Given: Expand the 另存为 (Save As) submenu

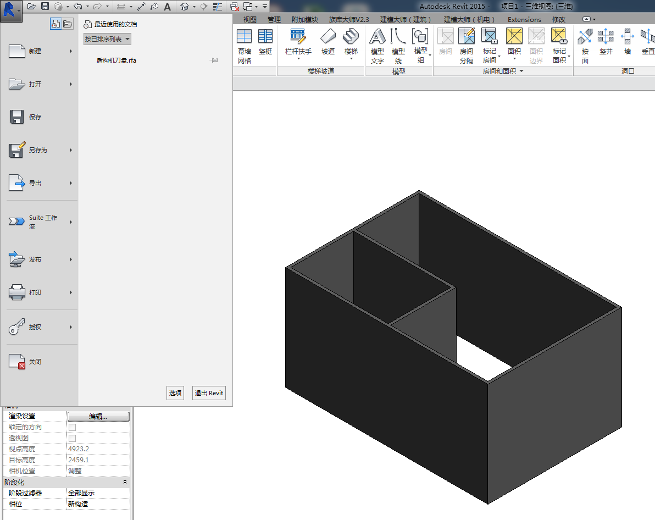Looking at the screenshot, I should point(70,150).
